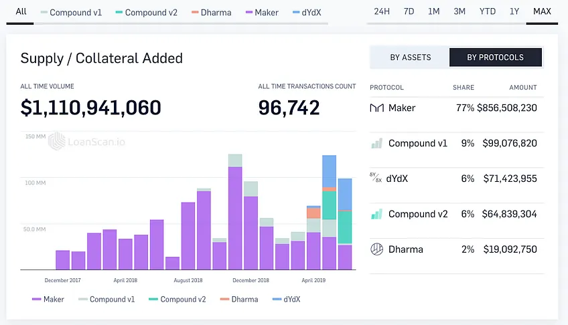This screenshot has width=568, height=325.
Task: Click the August 2018 axis label
Action: point(188,280)
